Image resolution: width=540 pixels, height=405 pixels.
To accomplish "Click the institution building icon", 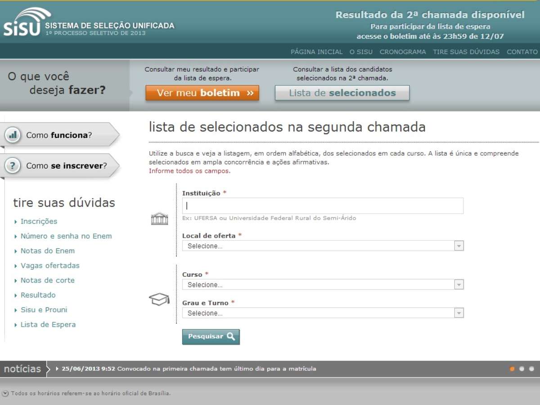I will pos(159,219).
